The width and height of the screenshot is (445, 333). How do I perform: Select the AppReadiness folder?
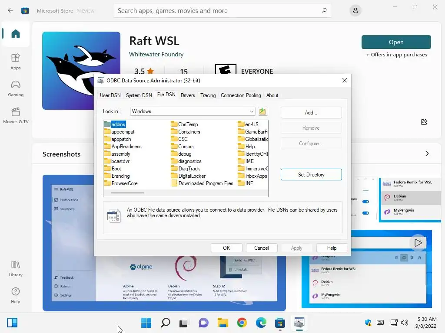point(123,147)
